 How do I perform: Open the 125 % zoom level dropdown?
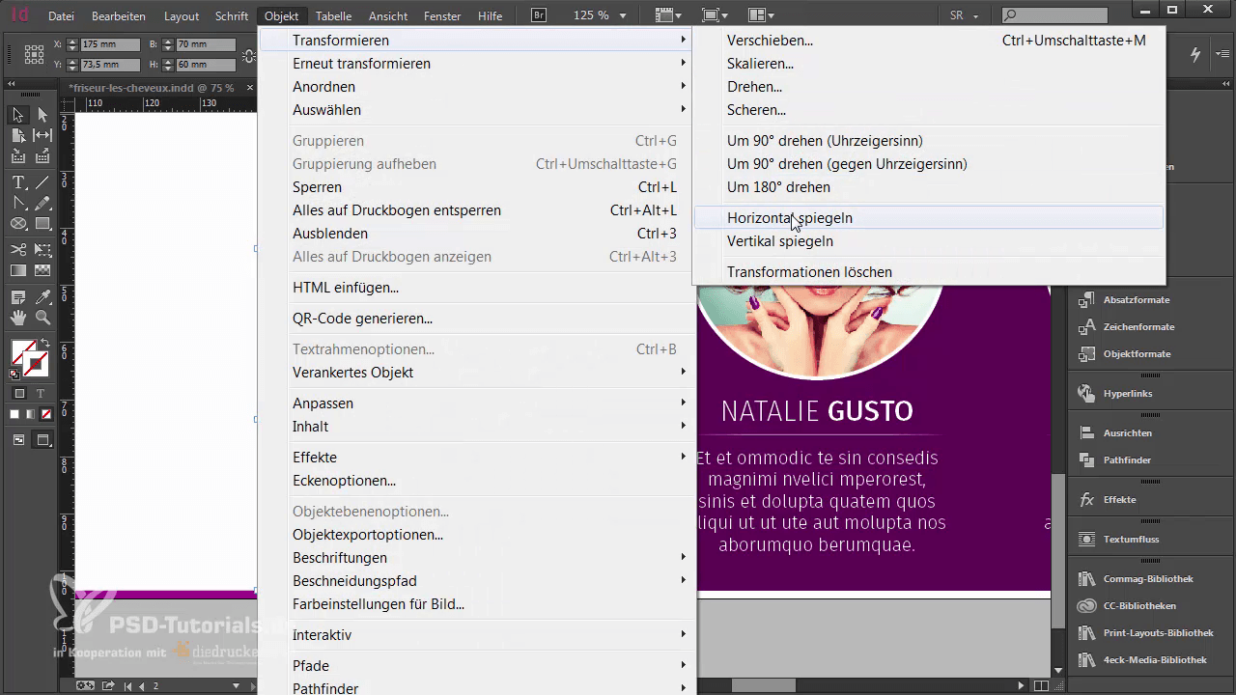pos(623,16)
